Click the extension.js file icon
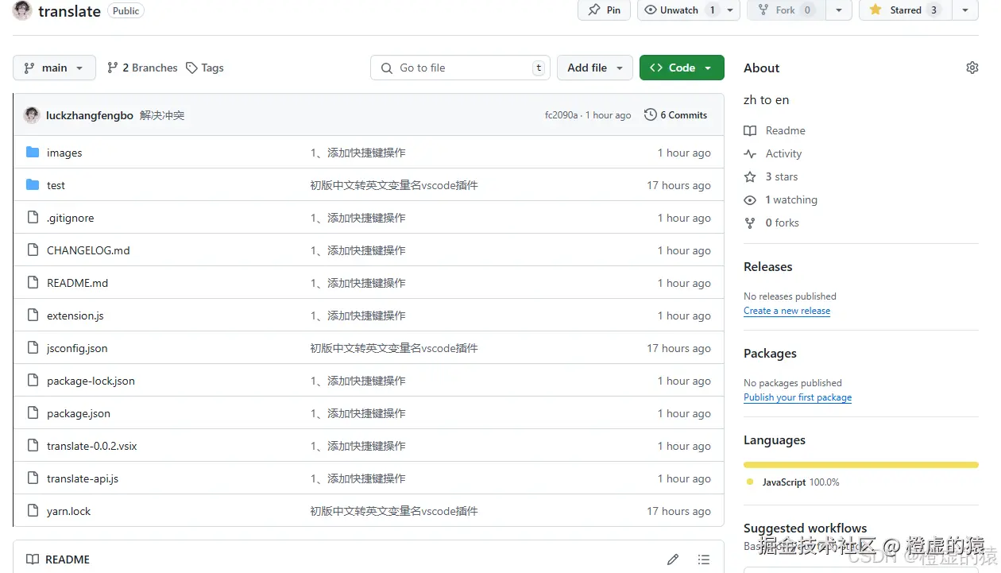 point(33,316)
